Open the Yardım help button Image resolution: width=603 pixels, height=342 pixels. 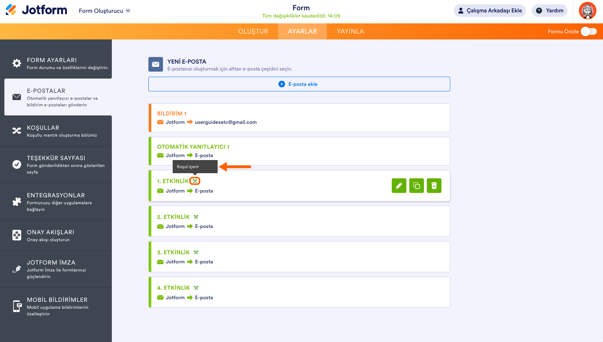pyautogui.click(x=550, y=11)
